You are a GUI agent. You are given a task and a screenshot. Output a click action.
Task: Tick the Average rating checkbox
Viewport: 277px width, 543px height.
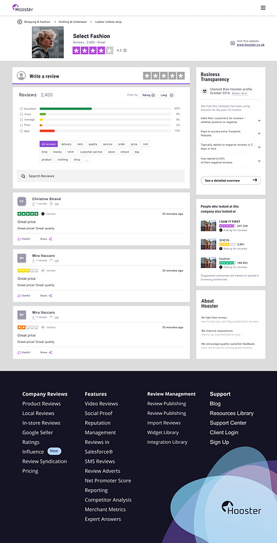tap(21, 119)
